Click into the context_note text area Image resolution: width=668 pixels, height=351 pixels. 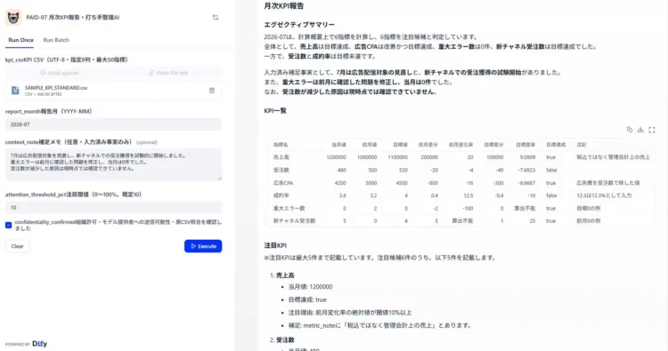(113, 164)
